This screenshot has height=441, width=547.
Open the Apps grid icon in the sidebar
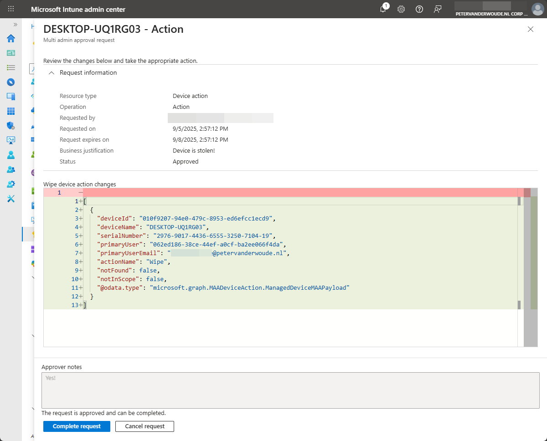11,111
